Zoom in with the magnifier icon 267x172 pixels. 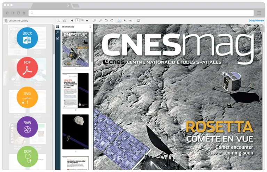tap(100, 21)
